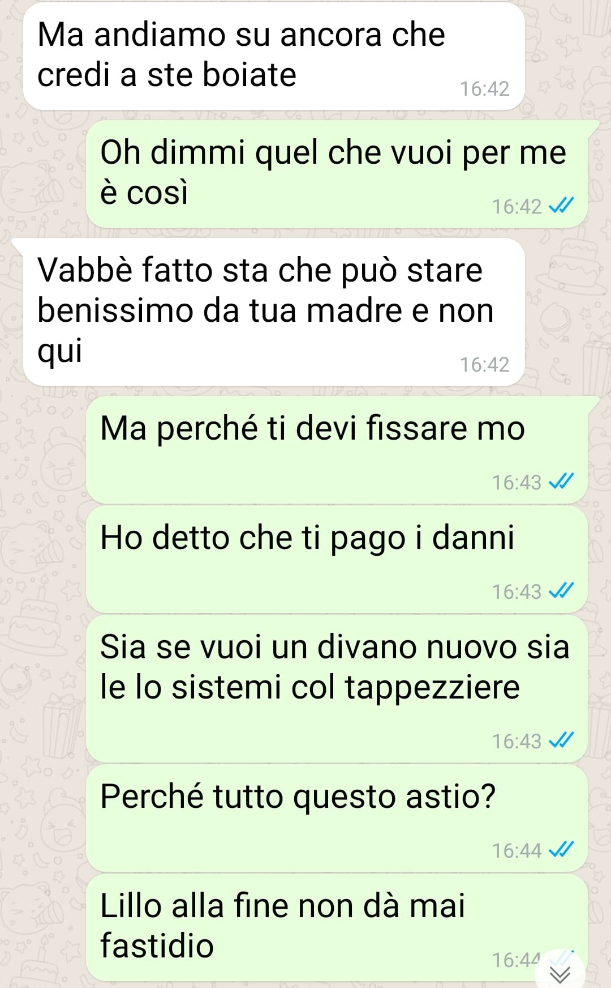Select message 'Oh dimmi quel che vuoi per me è così'
Image resolution: width=611 pixels, height=988 pixels.
coord(337,174)
